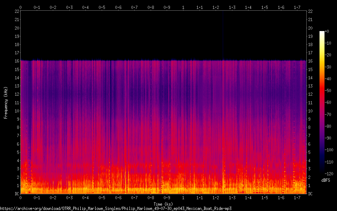Click the 16 kHz tick on the left axis
The height and width of the screenshot is (211, 337).
(x=16, y=61)
